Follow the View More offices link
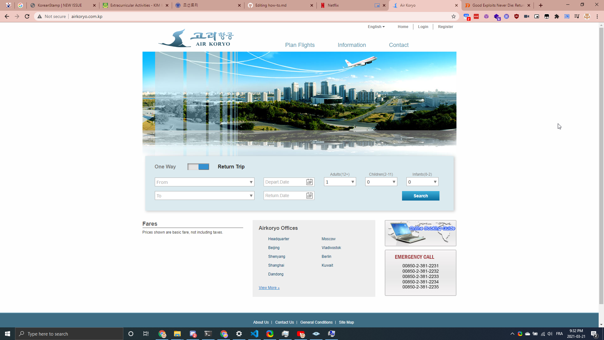This screenshot has width=604, height=340. (269, 288)
